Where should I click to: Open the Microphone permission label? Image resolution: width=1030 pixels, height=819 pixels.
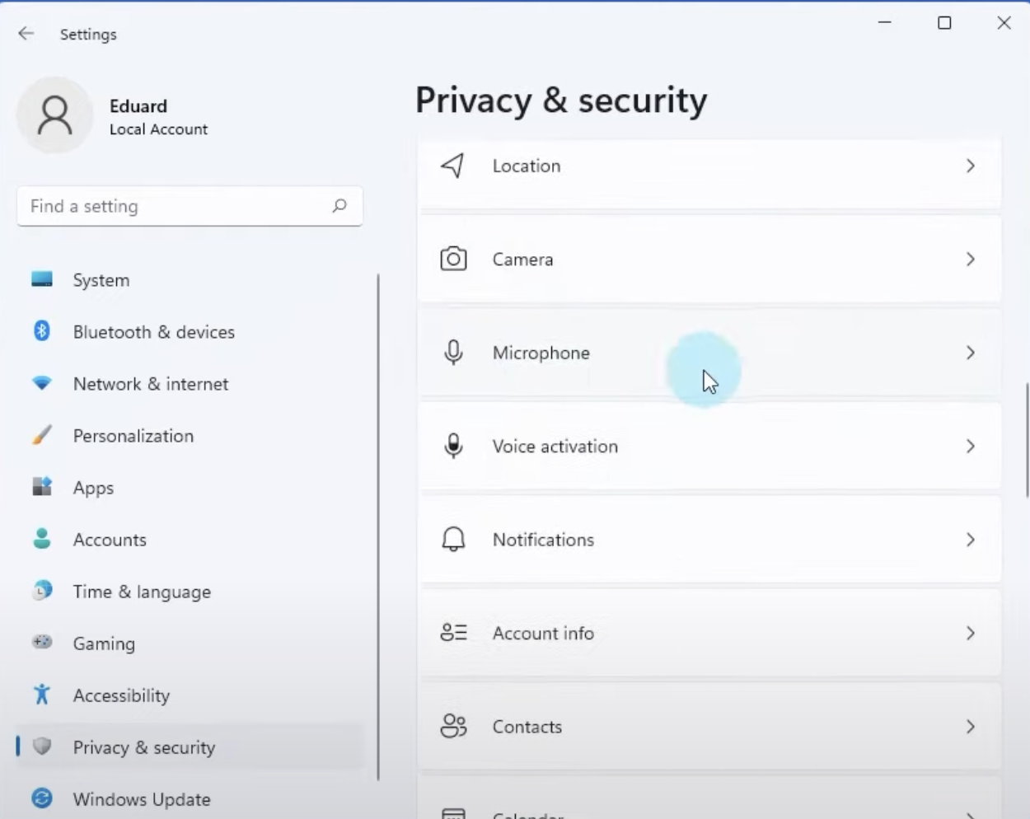click(x=541, y=353)
